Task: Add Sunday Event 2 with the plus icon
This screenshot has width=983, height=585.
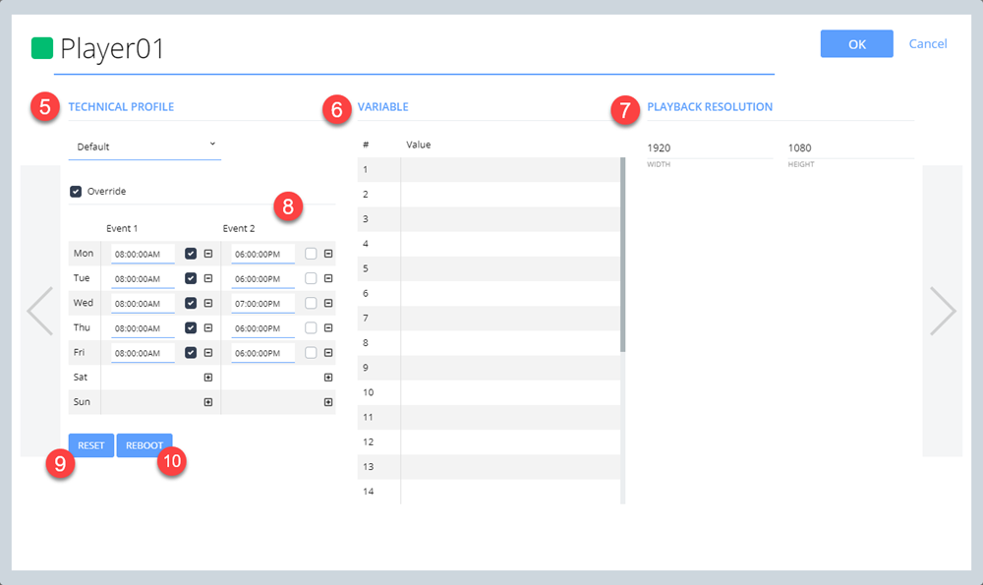Action: (x=328, y=402)
